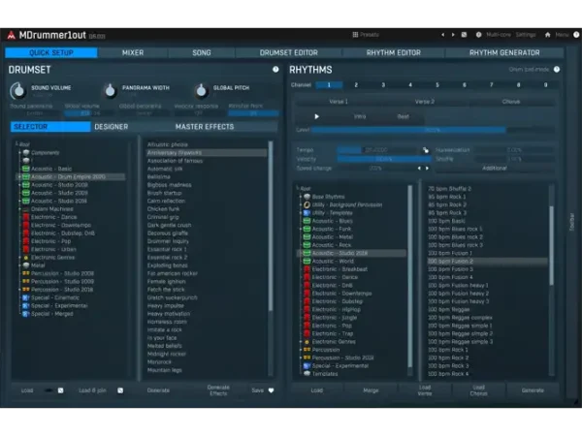The height and width of the screenshot is (436, 582).
Task: Click the Load Verse button
Action: pos(425,390)
